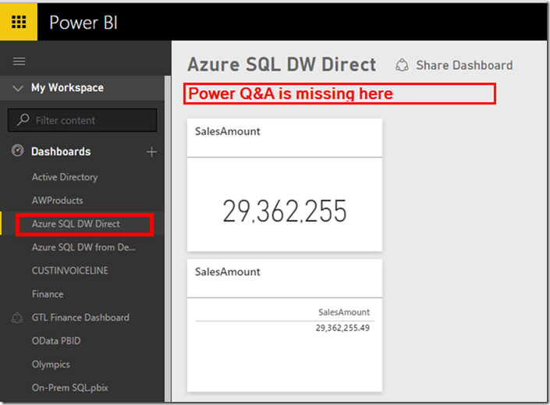Open the On-Prem SQL.pbix dashboard
The width and height of the screenshot is (550, 405).
(x=70, y=388)
